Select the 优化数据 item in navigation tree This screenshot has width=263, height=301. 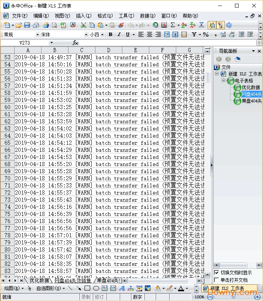pyautogui.click(x=251, y=87)
